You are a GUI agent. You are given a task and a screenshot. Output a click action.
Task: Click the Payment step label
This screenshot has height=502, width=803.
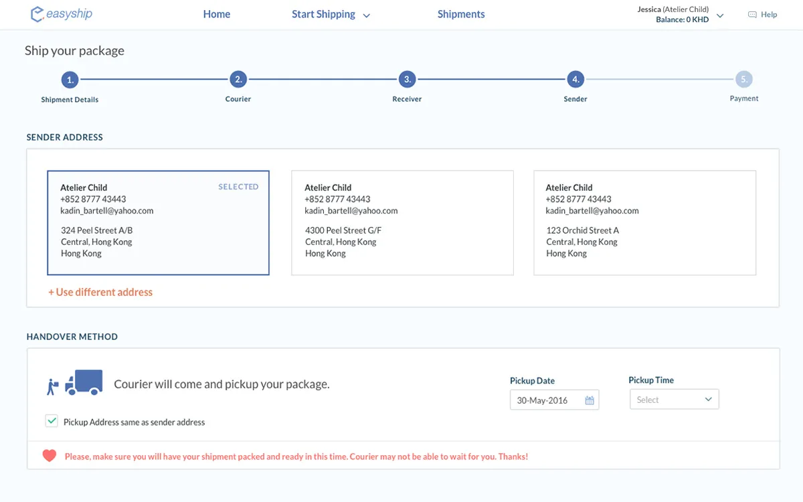744,98
